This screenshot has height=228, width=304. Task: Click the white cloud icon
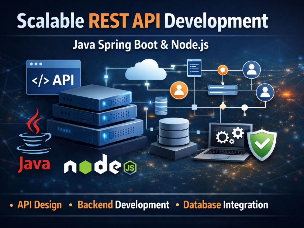coord(146,69)
